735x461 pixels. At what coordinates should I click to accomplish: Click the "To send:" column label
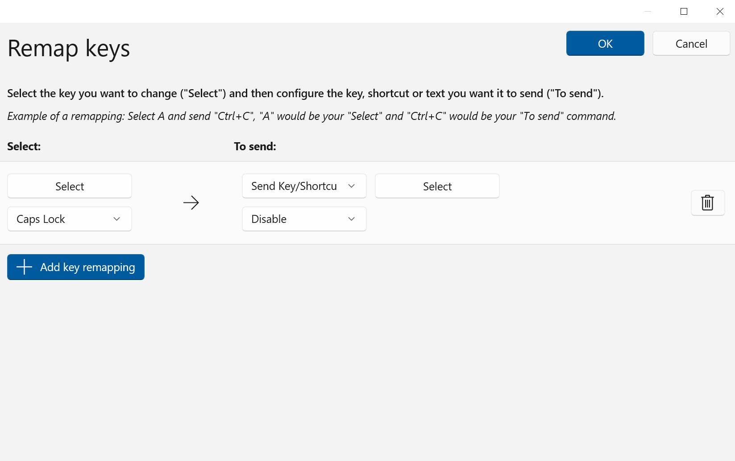click(x=255, y=146)
